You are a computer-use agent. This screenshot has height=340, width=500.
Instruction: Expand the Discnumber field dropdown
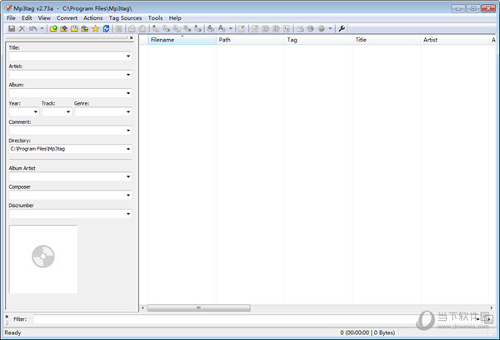point(128,214)
